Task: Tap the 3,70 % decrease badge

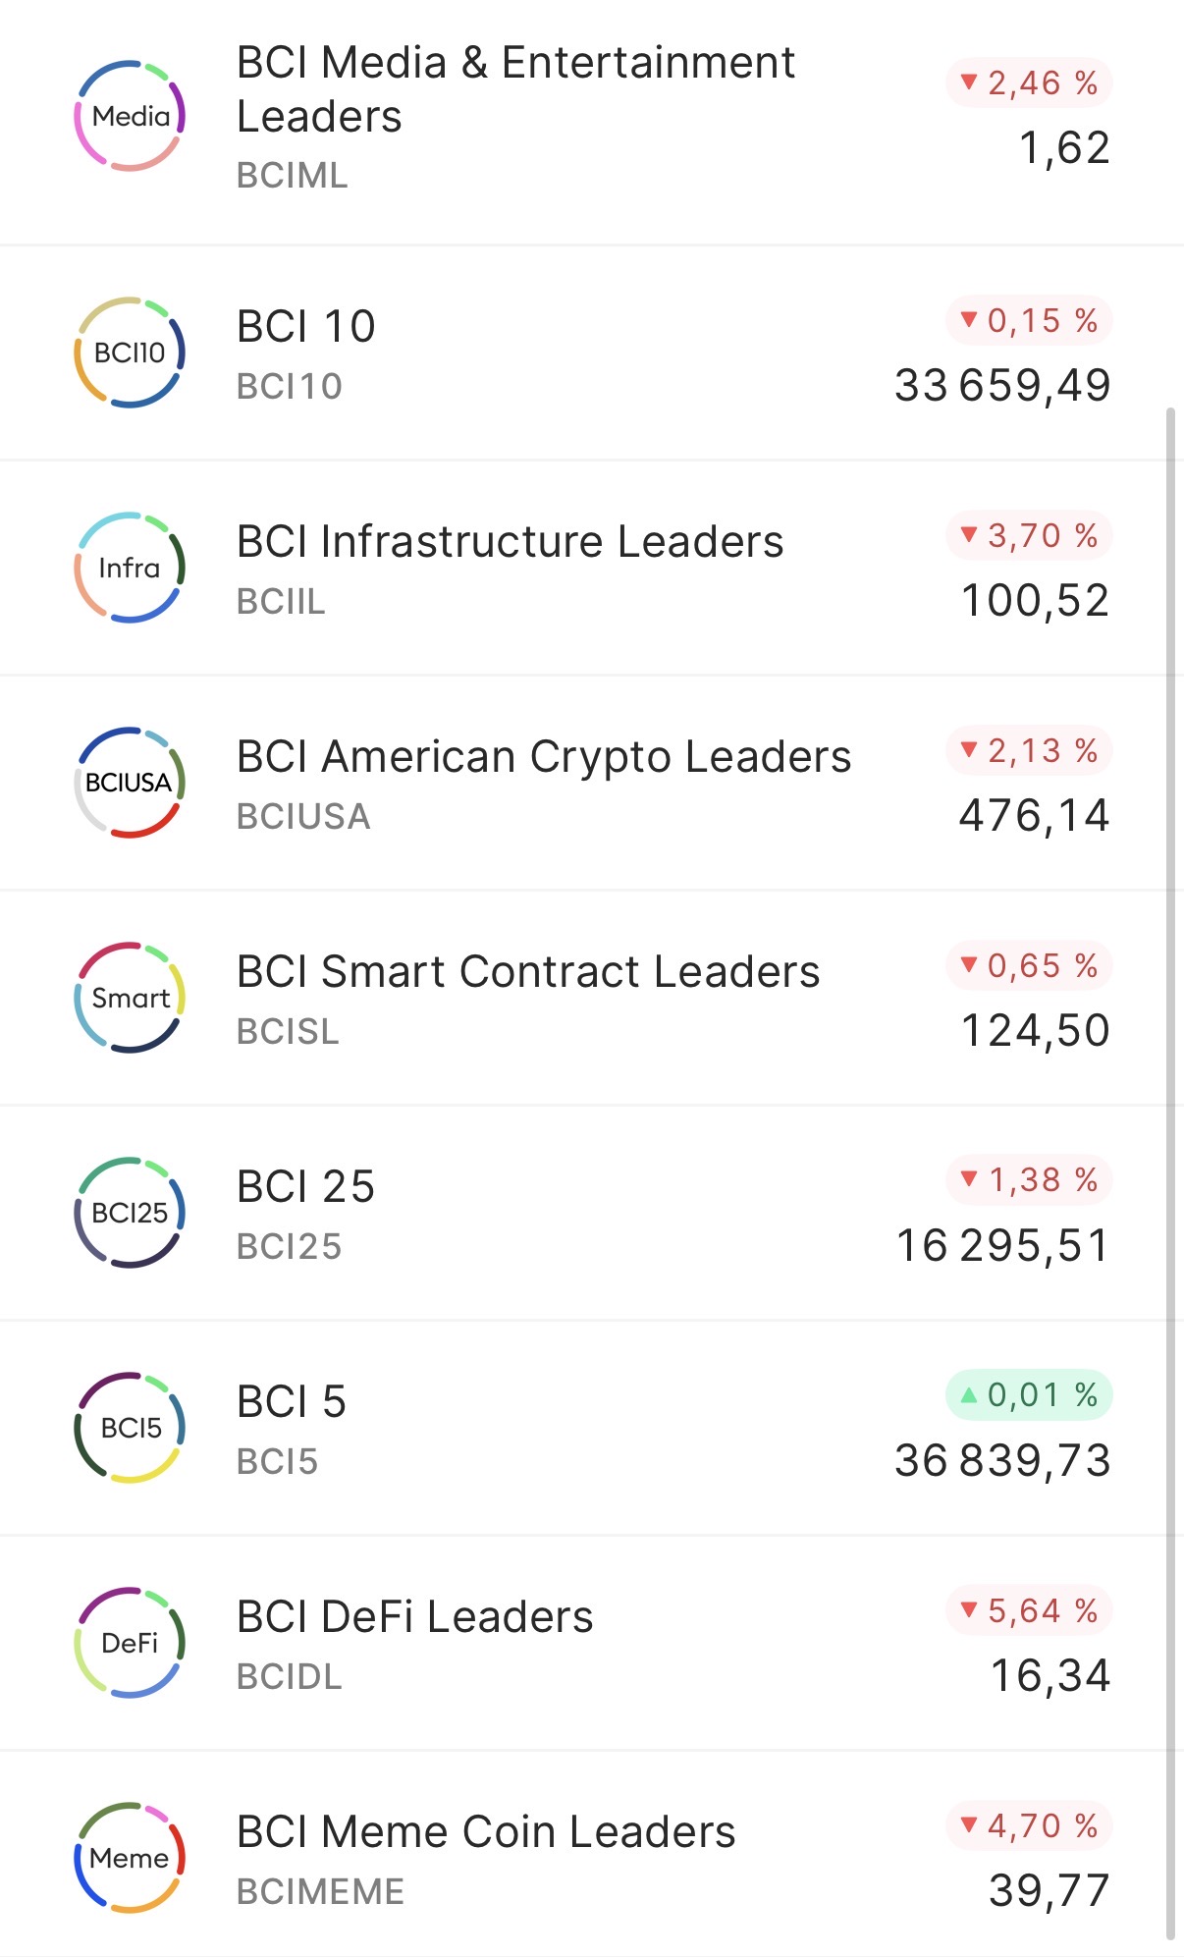Action: [1029, 536]
